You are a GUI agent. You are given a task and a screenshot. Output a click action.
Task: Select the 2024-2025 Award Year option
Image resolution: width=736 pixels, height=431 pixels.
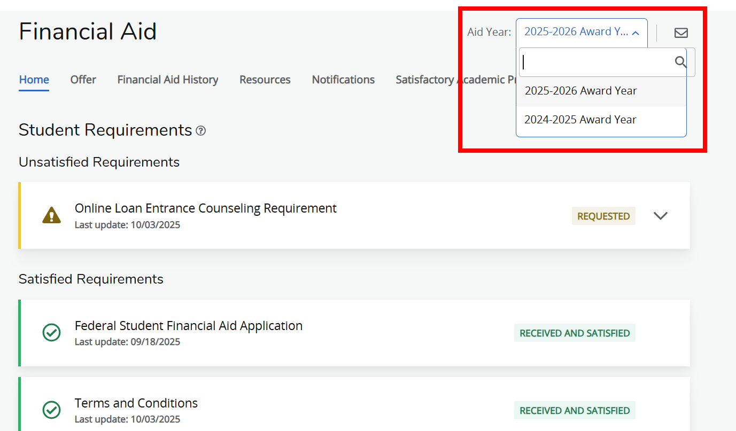(581, 119)
